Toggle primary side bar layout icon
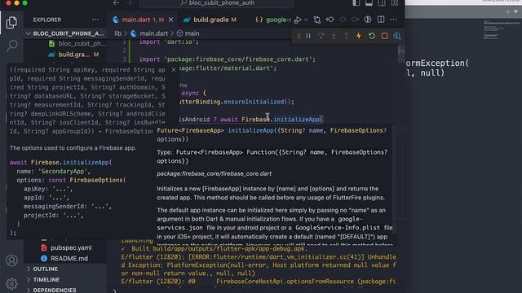 click(x=356, y=3)
